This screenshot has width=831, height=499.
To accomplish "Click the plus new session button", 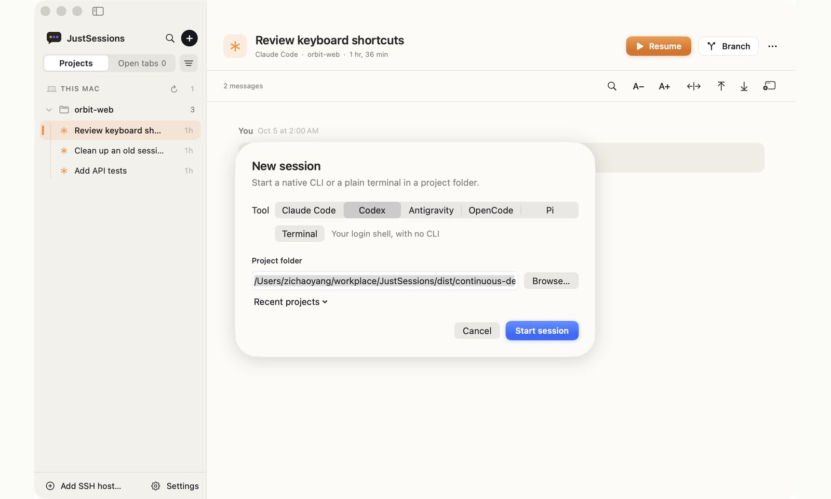I will [189, 38].
